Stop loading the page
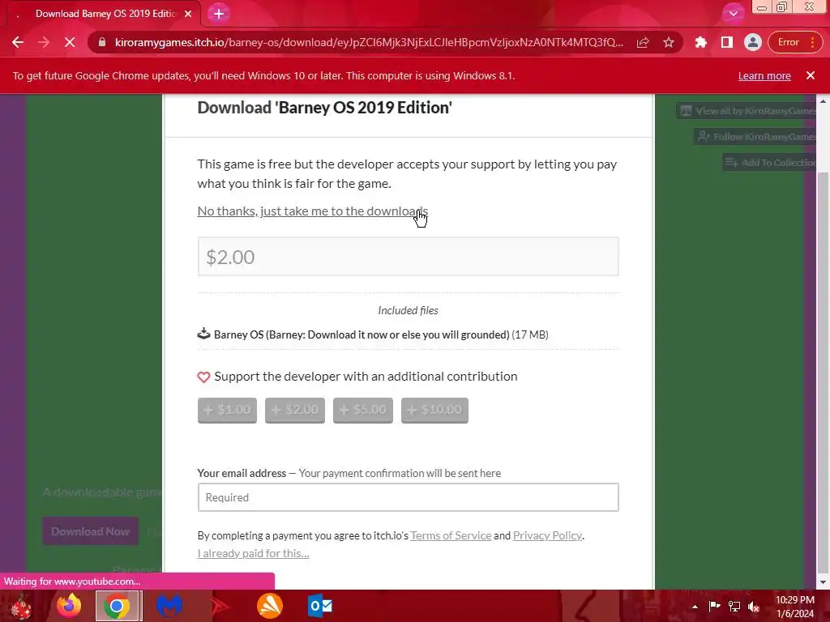Screen dimensions: 830x622 pyautogui.click(x=70, y=42)
